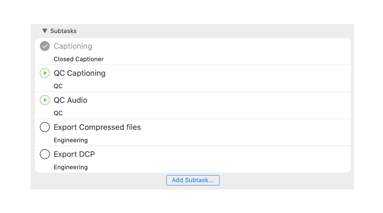Click the green play icon for QC Audio
This screenshot has height=213, width=383.
click(45, 100)
